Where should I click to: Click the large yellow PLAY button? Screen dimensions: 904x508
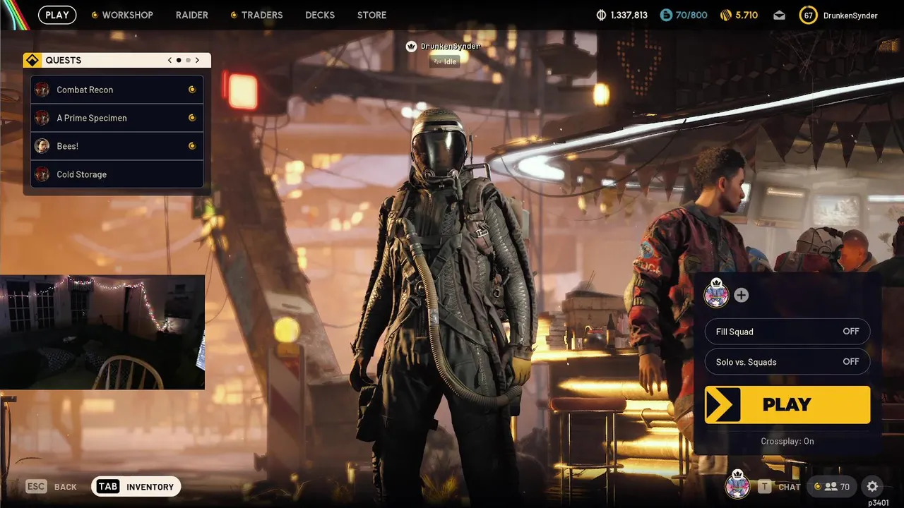(x=787, y=404)
